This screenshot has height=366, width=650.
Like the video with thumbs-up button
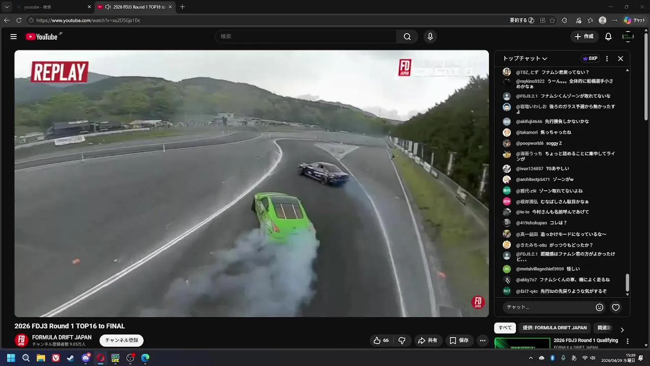click(381, 341)
